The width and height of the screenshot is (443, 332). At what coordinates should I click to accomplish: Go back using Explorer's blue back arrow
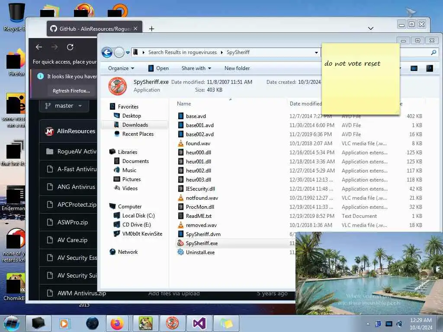[x=107, y=52]
